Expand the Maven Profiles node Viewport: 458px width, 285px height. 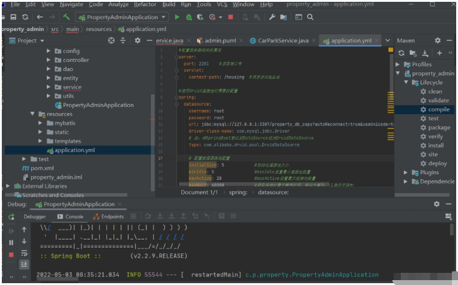point(398,64)
